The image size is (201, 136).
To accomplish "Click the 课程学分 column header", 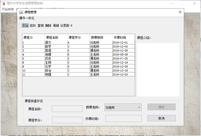I will click(78, 37).
